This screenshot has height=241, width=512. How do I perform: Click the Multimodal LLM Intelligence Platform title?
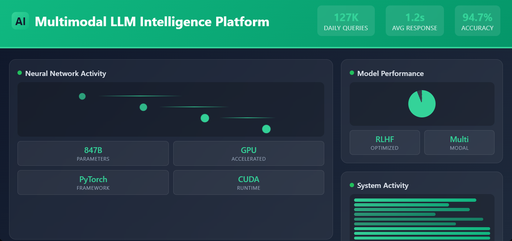[x=152, y=22]
